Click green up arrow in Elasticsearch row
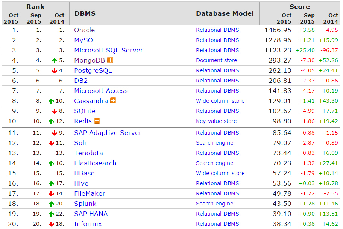The height and width of the screenshot is (229, 343). 51,163
